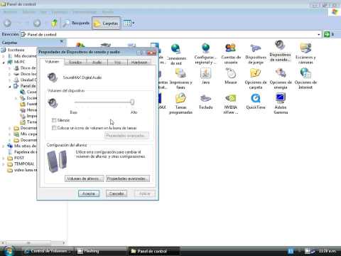This screenshot has height=256, width=341.
Task: Click the device volume slider handle
Action: pos(132,102)
